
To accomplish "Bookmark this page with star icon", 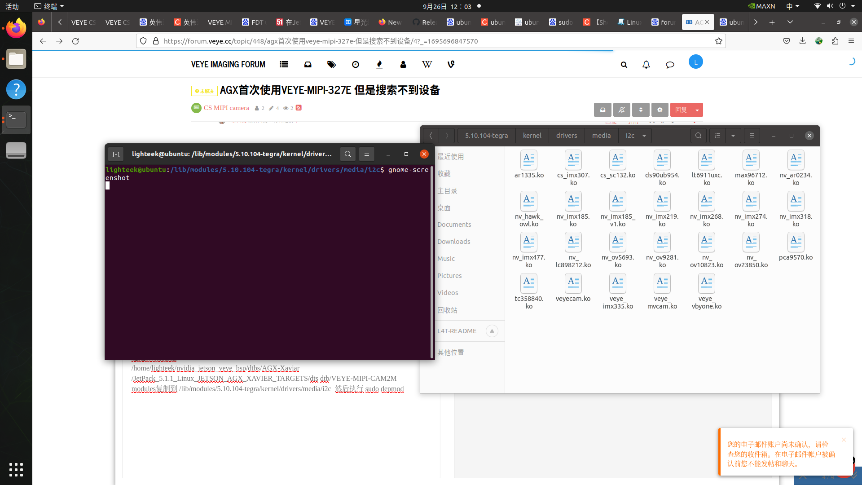I will tap(718, 41).
